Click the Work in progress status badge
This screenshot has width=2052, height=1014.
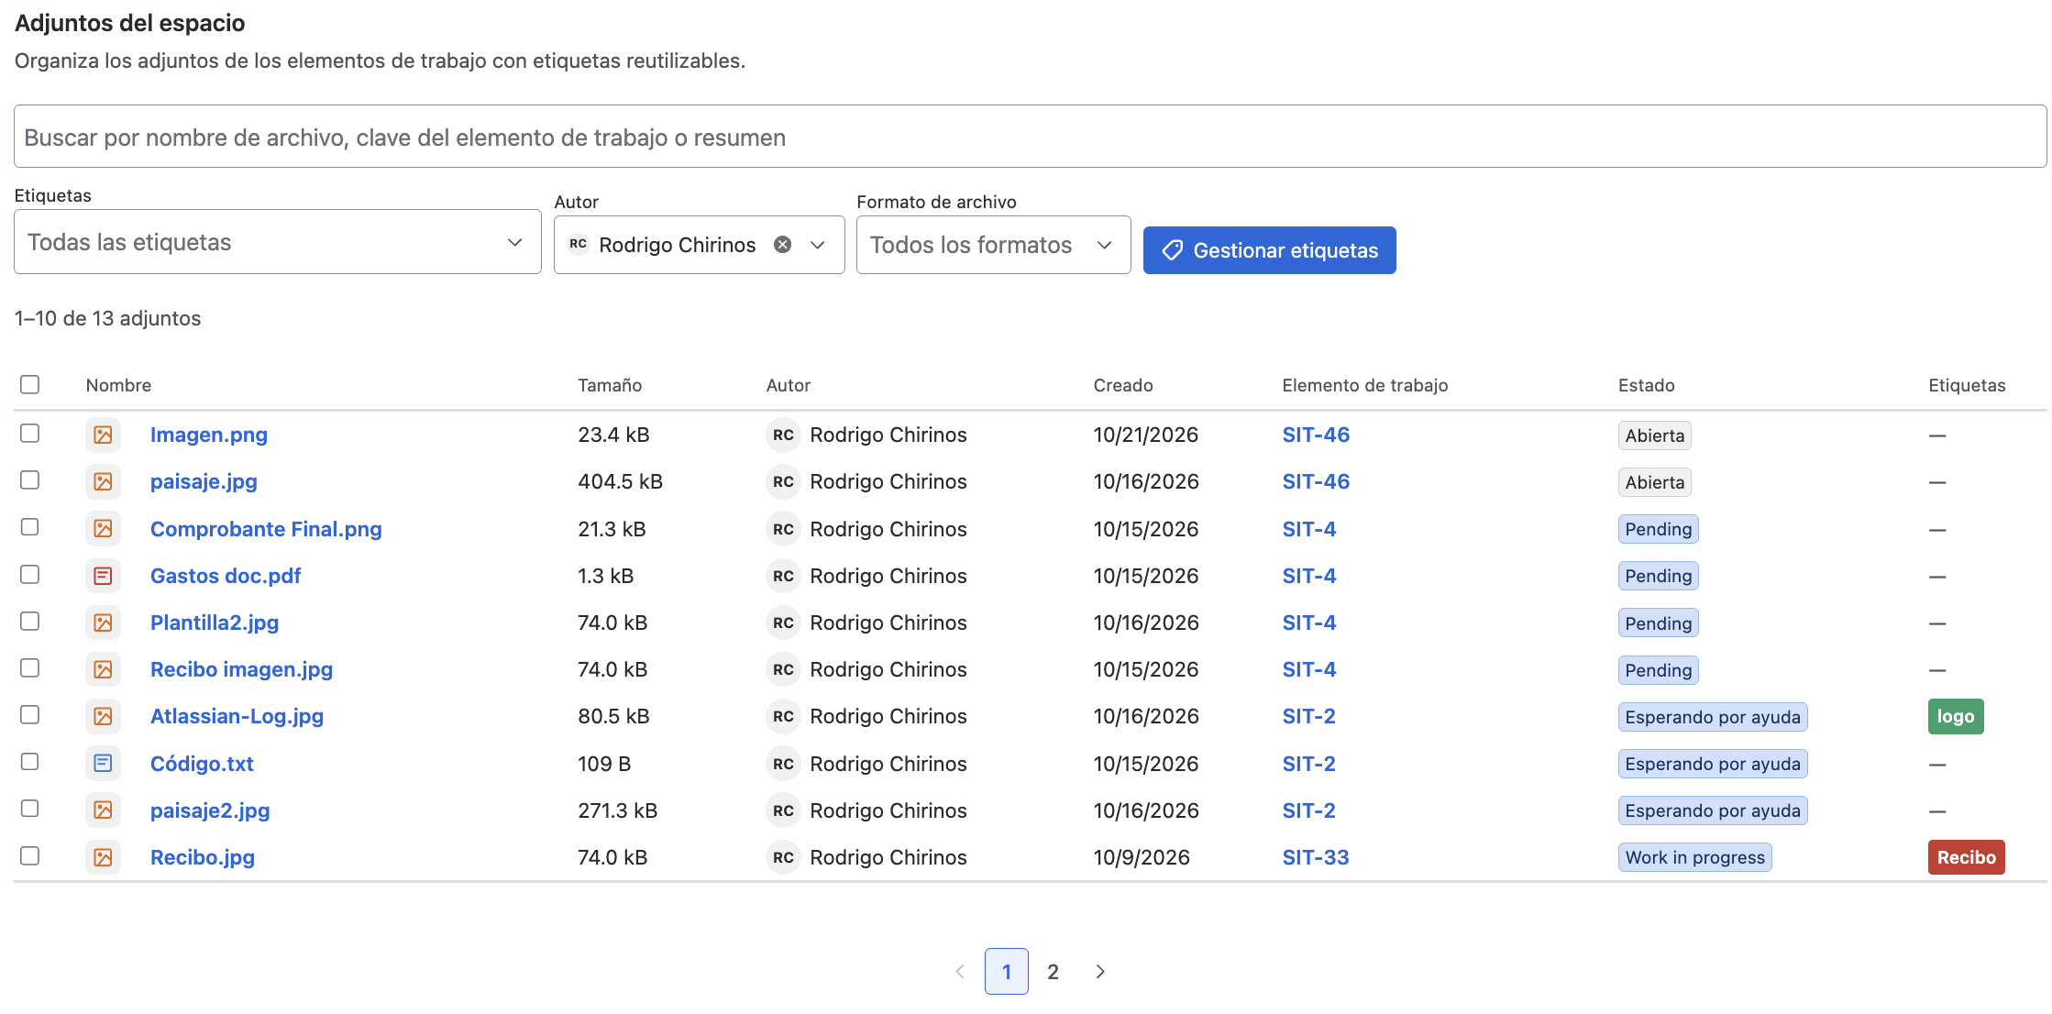click(1694, 857)
